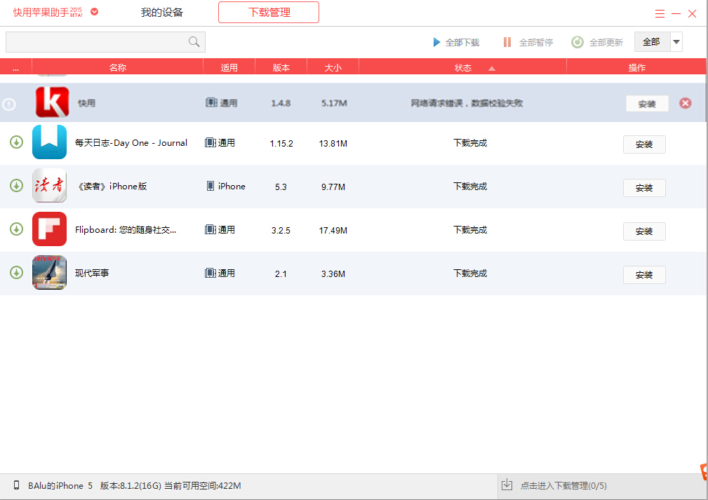Viewport: 708px width, 500px height.
Task: Select the 下载管理 tab
Action: 269,13
